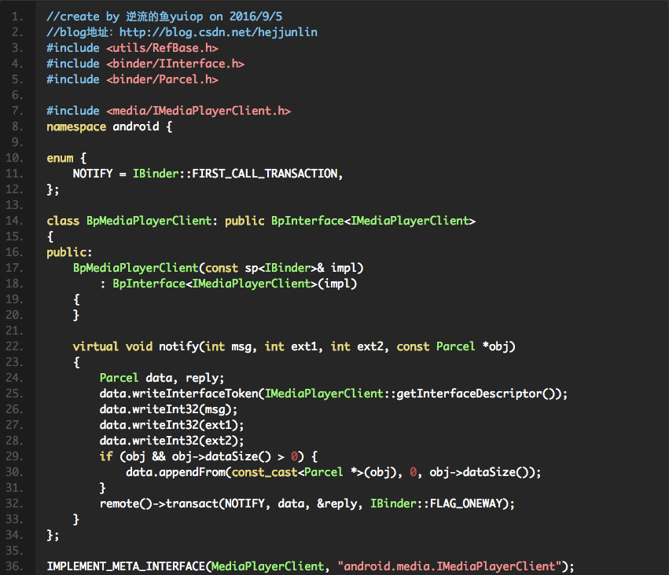This screenshot has height=575, width=669.
Task: Click 'FIRST_CALL_TRANSACTION' in the enum
Action: (264, 174)
